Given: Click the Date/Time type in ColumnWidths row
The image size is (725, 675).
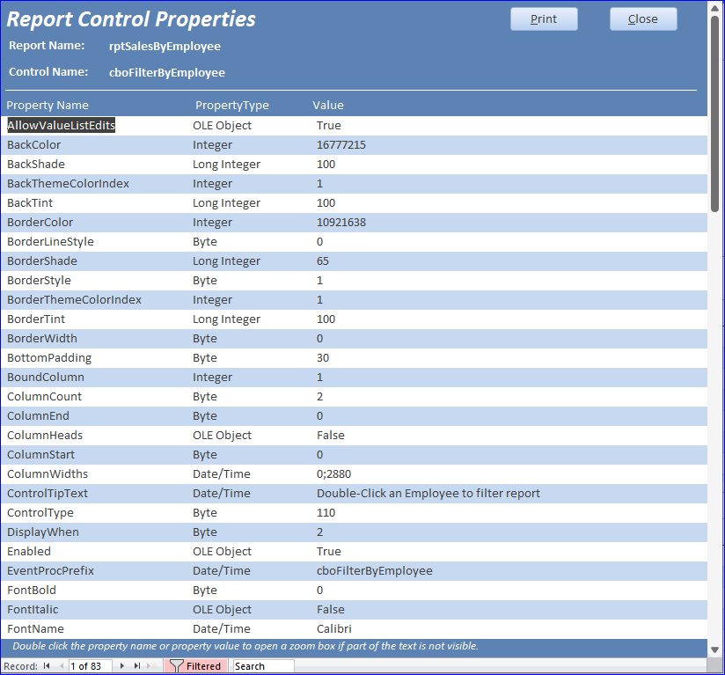Looking at the screenshot, I should coord(222,475).
